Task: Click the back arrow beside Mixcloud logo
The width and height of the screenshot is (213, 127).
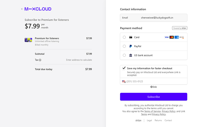Action: (x=22, y=9)
